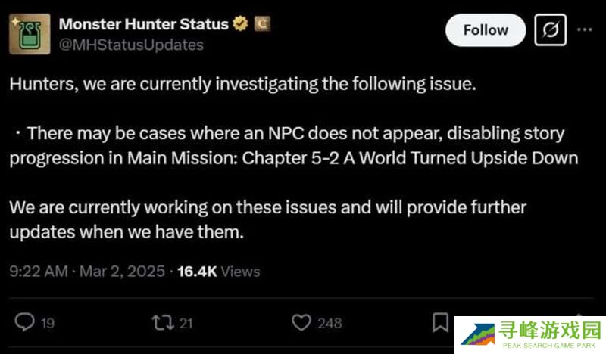
Task: Open the Monster Hunter Status profile avatar
Action: click(x=30, y=34)
